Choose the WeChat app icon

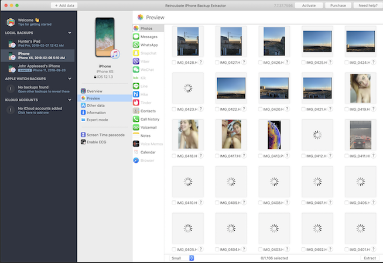136,70
